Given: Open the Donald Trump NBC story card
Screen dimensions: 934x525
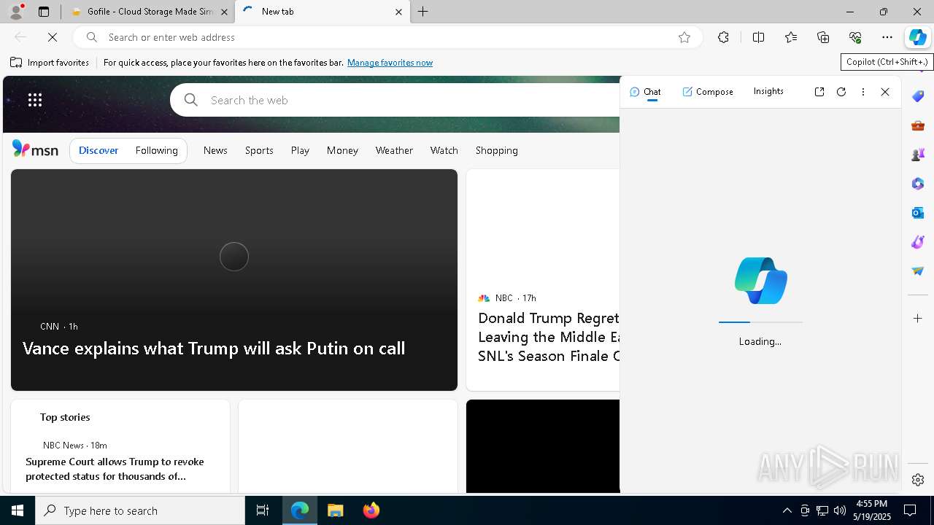Looking at the screenshot, I should point(543,280).
